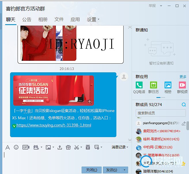
Task: Switch to the second group apps page indicator
Action: click(x=163, y=97)
